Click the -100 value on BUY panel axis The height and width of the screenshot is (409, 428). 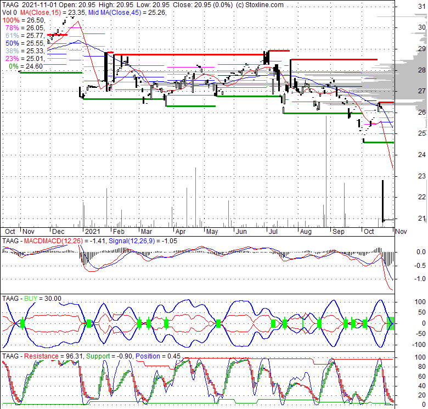(420, 345)
